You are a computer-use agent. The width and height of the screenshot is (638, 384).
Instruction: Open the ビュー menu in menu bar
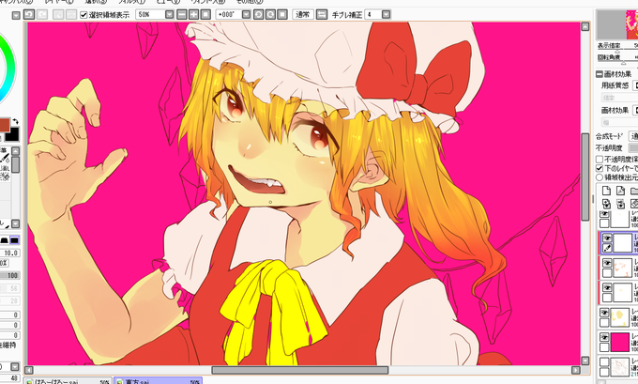point(167,2)
